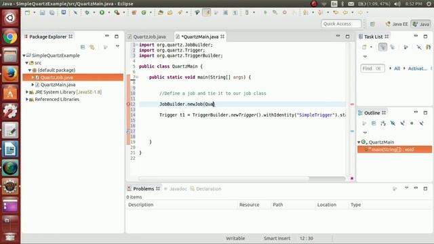This screenshot has height=244, width=434.
Task: Toggle Hide Fields in Outline
Action: pyautogui.click(x=393, y=123)
